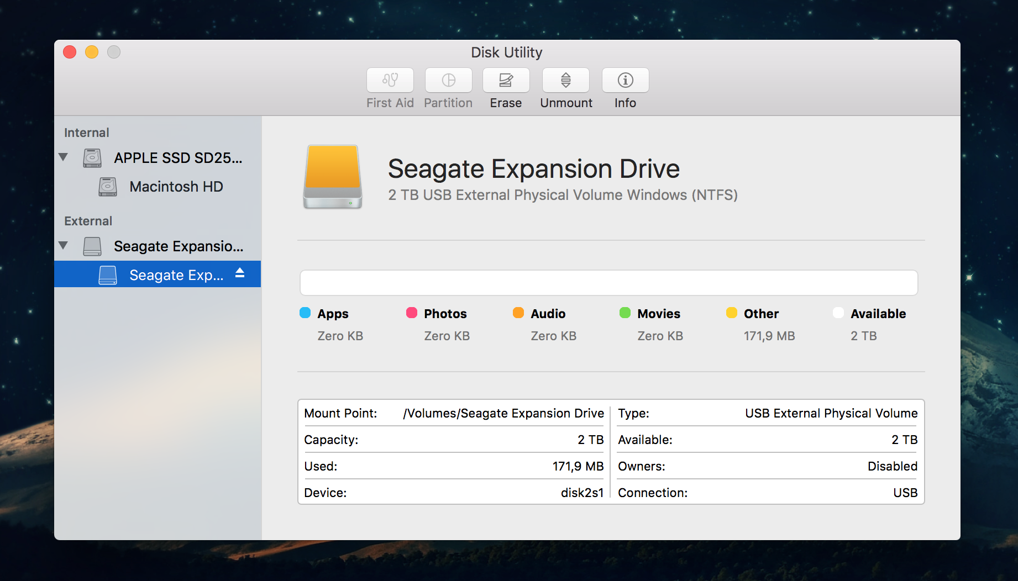Click the large orange drive icon
The height and width of the screenshot is (581, 1018).
[x=333, y=177]
